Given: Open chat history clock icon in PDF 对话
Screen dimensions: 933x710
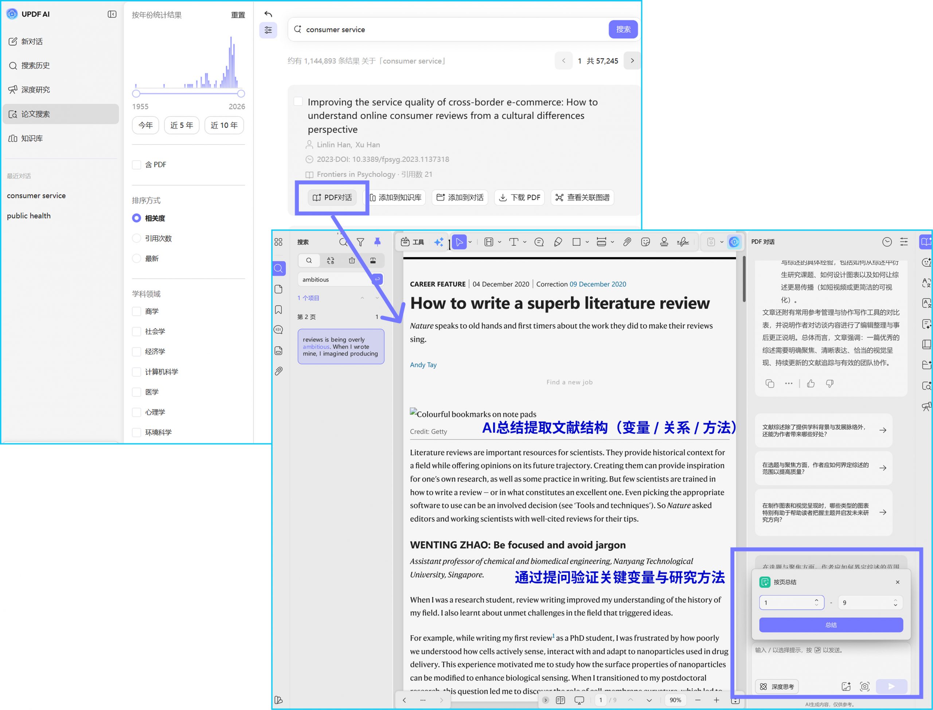Looking at the screenshot, I should (887, 242).
